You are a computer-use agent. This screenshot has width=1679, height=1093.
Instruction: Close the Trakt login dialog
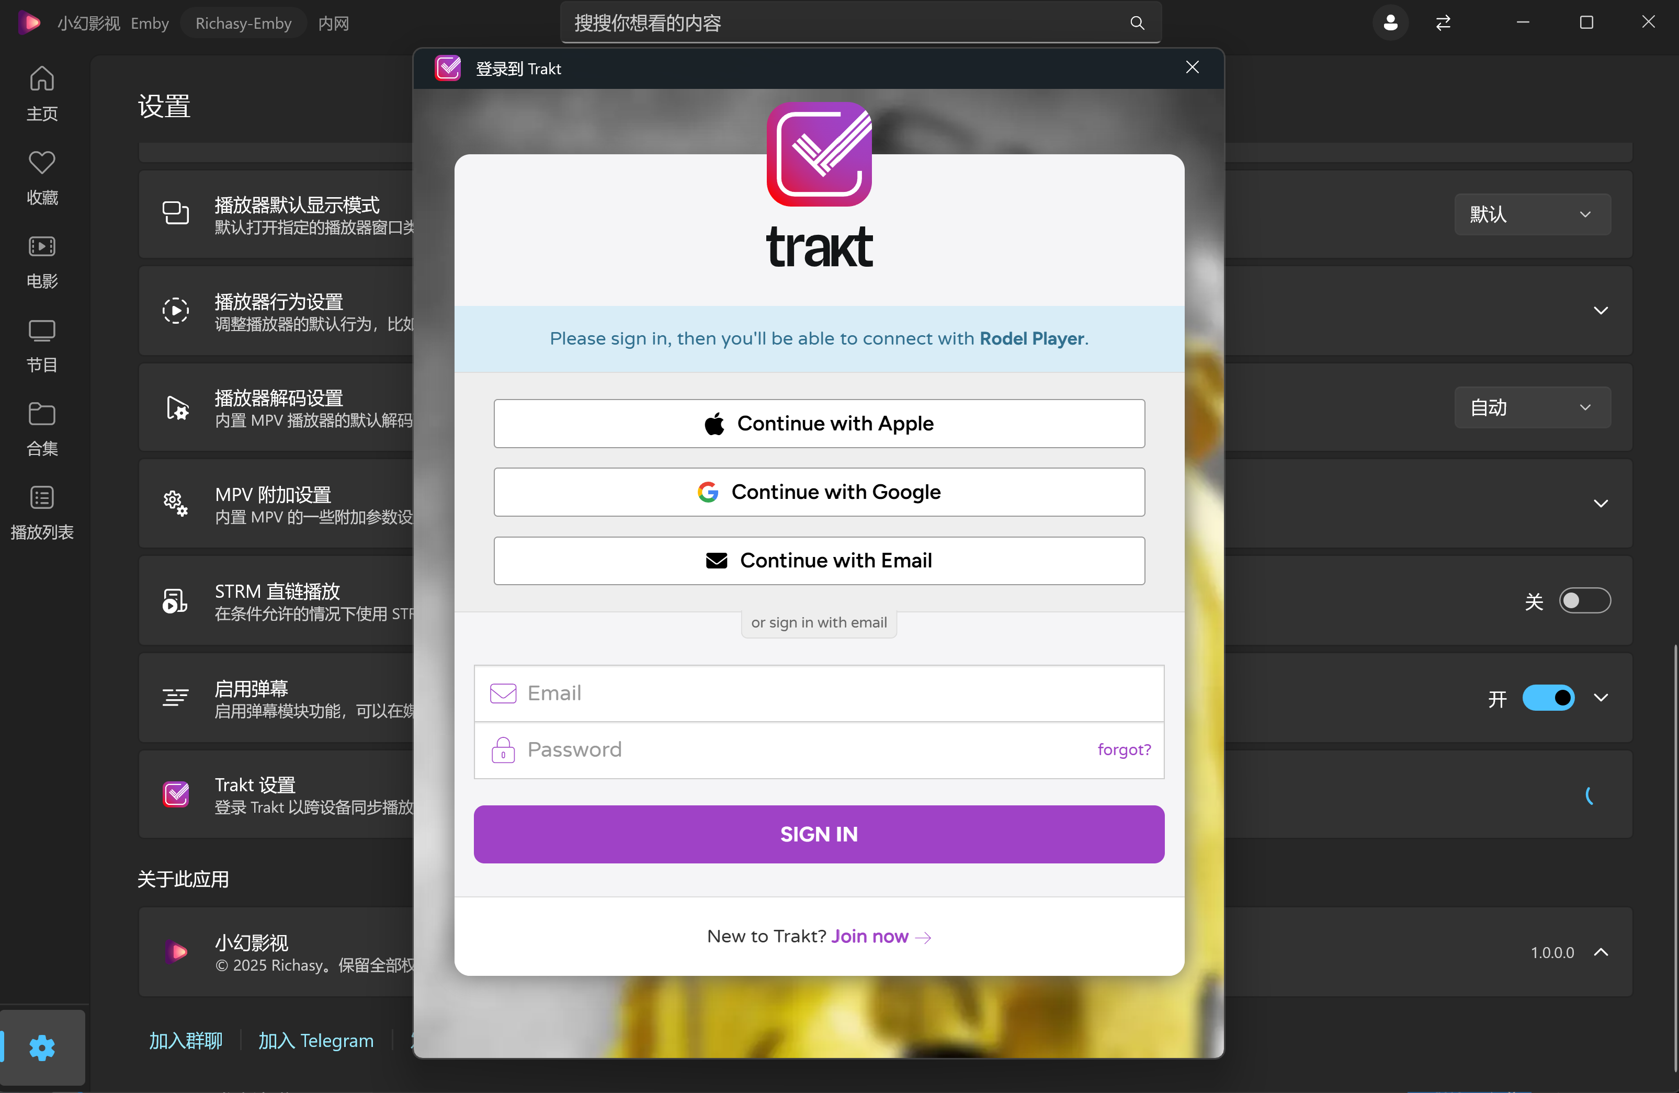coord(1192,67)
